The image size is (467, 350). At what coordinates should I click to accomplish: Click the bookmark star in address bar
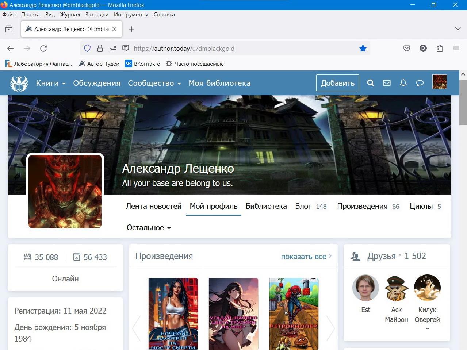pos(363,49)
